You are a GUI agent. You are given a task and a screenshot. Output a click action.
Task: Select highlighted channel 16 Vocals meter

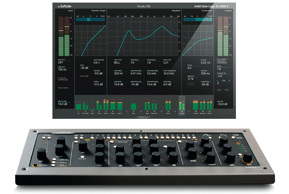182,106
